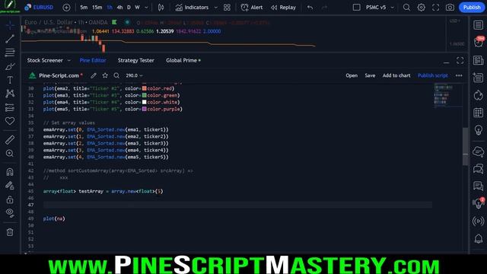Image resolution: width=487 pixels, height=274 pixels.
Task: Select the W weekly timeframe
Action: (137, 8)
